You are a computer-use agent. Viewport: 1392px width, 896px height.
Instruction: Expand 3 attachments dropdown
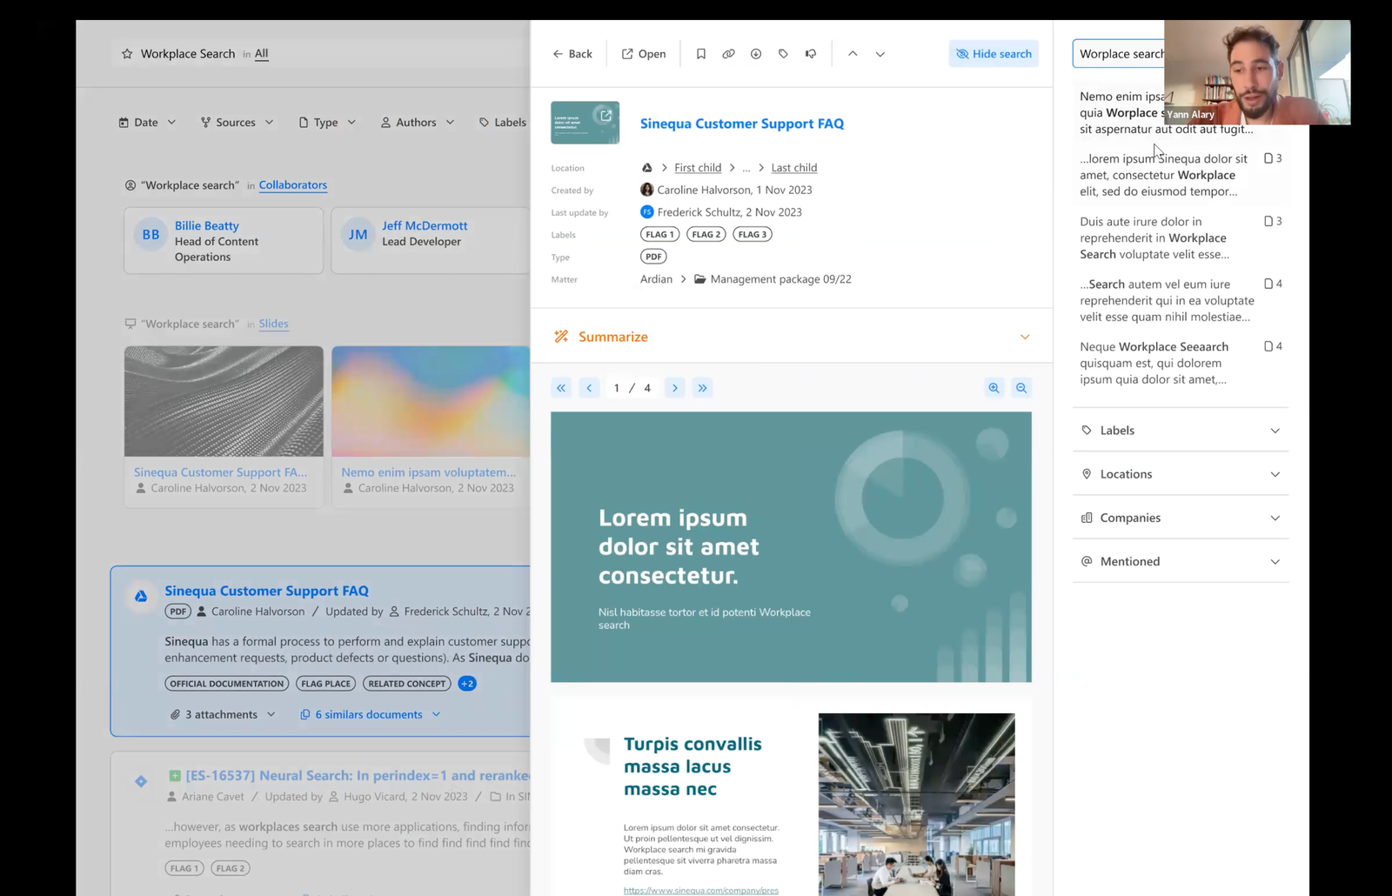(223, 714)
